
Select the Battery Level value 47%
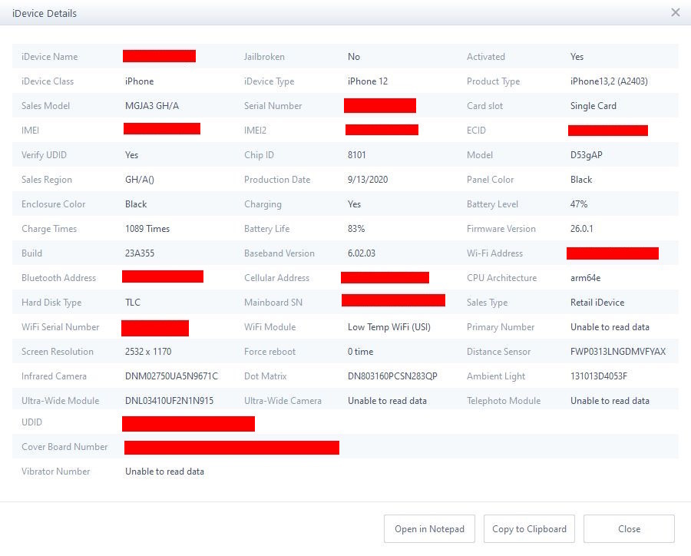(x=579, y=204)
